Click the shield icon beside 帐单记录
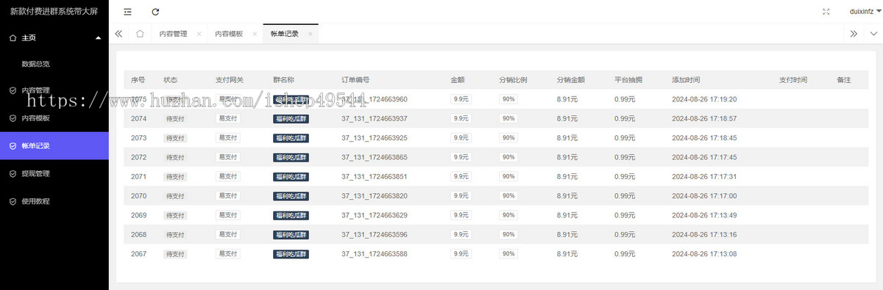 [13, 146]
